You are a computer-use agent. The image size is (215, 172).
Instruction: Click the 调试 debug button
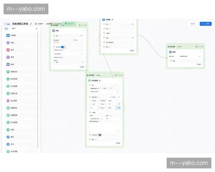point(193,24)
